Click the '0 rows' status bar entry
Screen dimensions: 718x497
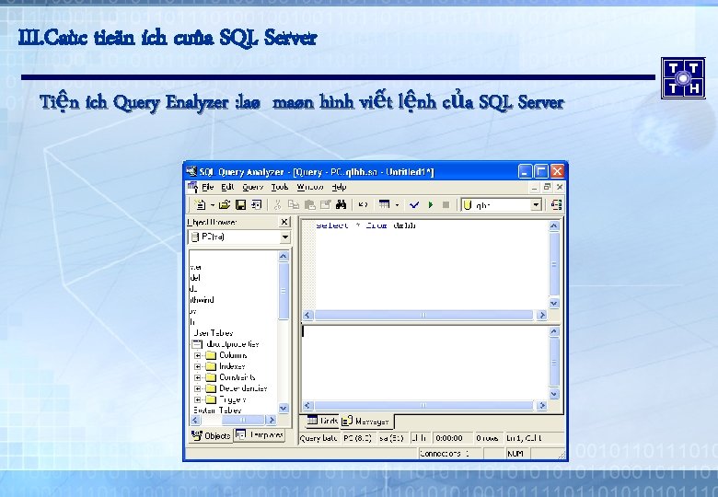coord(487,438)
